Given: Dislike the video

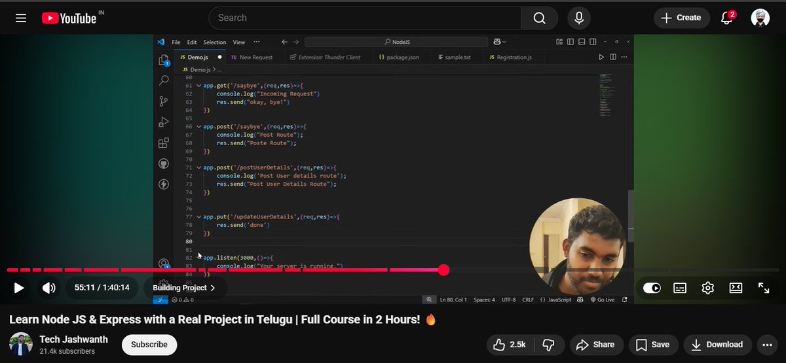Looking at the screenshot, I should tap(549, 345).
